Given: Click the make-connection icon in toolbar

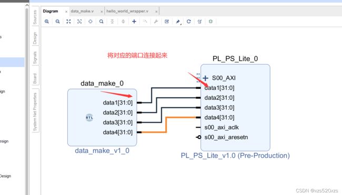Looking at the screenshot, I should (x=145, y=22).
